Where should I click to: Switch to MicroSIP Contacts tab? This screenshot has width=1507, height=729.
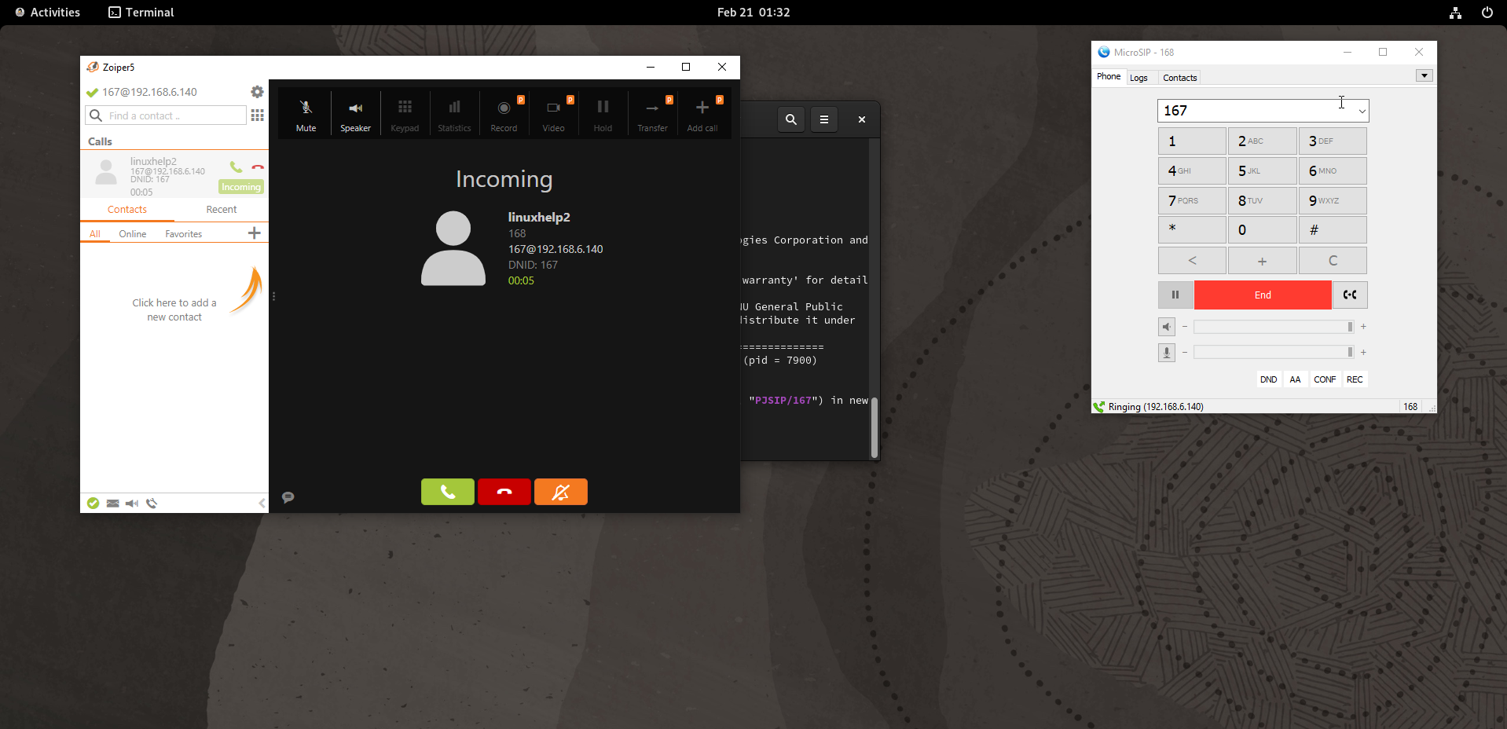[x=1179, y=78]
